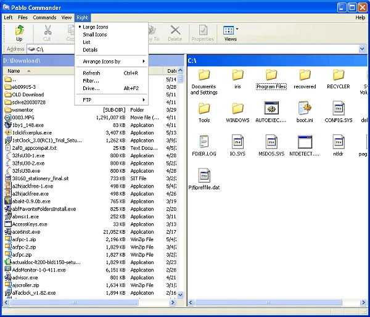Select the 38160_stationery_final.sit row

click(x=89, y=178)
